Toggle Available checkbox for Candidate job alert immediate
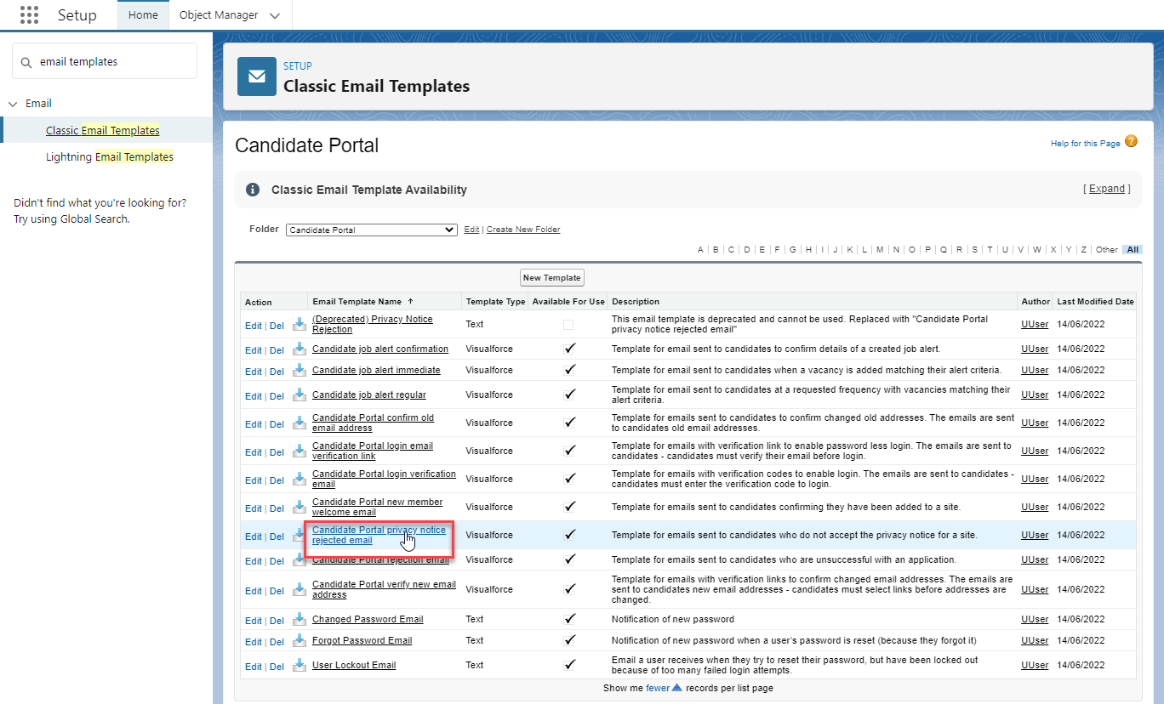 [569, 371]
